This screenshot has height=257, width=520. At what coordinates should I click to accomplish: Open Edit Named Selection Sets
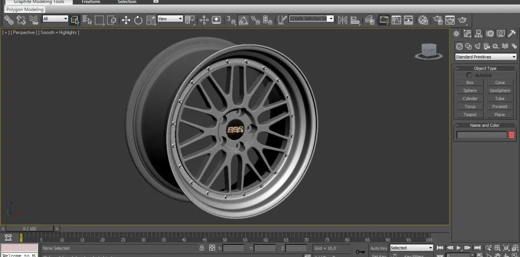click(282, 19)
